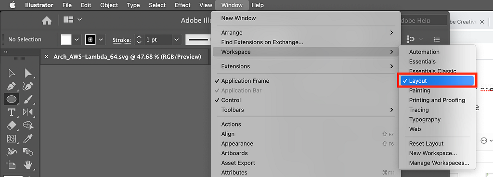Open the Effect menu
This screenshot has height=177, width=493.
click(182, 5)
